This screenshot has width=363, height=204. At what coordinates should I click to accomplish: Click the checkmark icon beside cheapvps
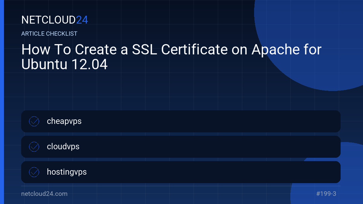[34, 121]
